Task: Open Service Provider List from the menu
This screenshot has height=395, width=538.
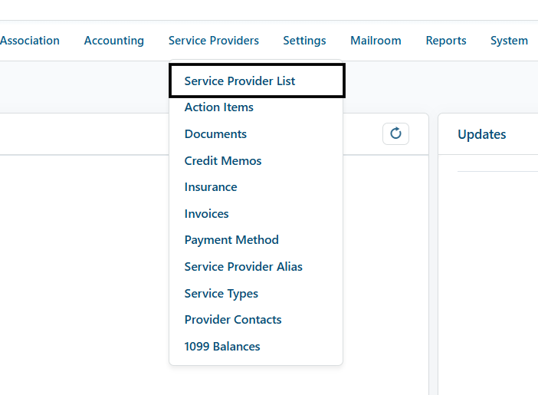Action: pos(257,81)
